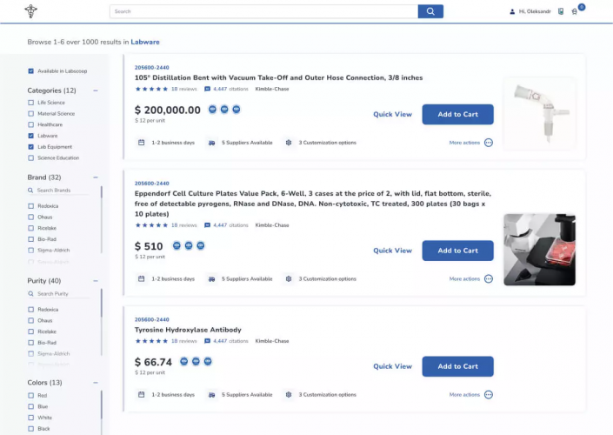This screenshot has height=435, width=613.
Task: Open Quick View for Eppendorf product
Action: (392, 251)
